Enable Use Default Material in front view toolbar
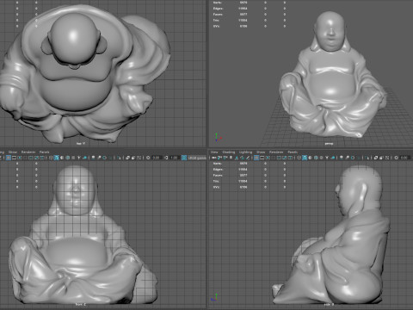The image size is (413, 310). coord(62,158)
